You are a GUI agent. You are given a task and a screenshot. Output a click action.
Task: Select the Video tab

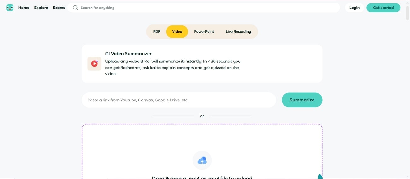click(x=177, y=32)
